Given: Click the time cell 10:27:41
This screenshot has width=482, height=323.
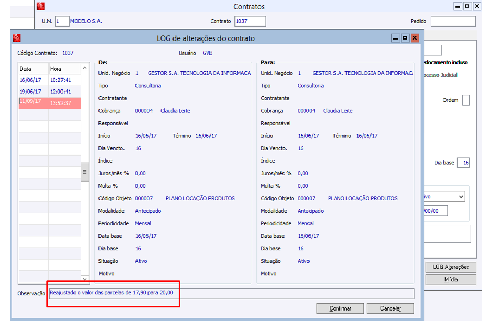Looking at the screenshot, I should click(60, 80).
